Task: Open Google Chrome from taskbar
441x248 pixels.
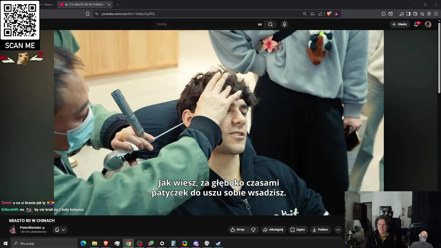Action: [128, 244]
